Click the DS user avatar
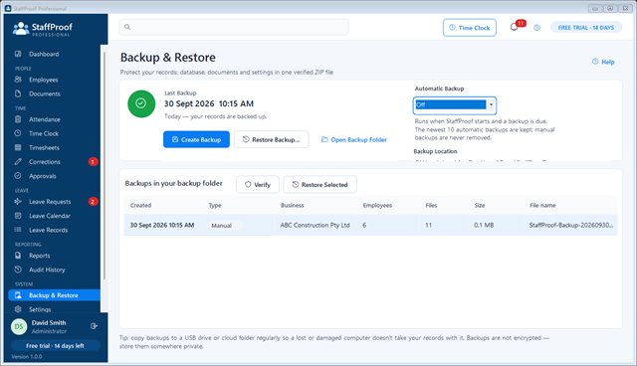Screen dimensions: 637x366 coord(19,326)
